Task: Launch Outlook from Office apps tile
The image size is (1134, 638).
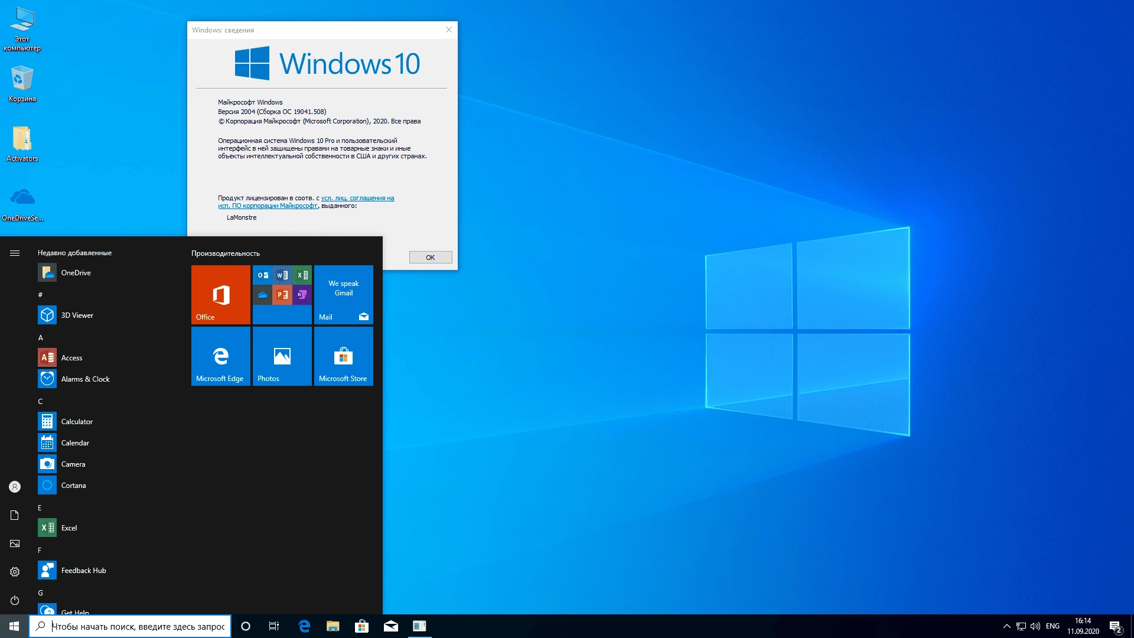Action: [x=263, y=275]
